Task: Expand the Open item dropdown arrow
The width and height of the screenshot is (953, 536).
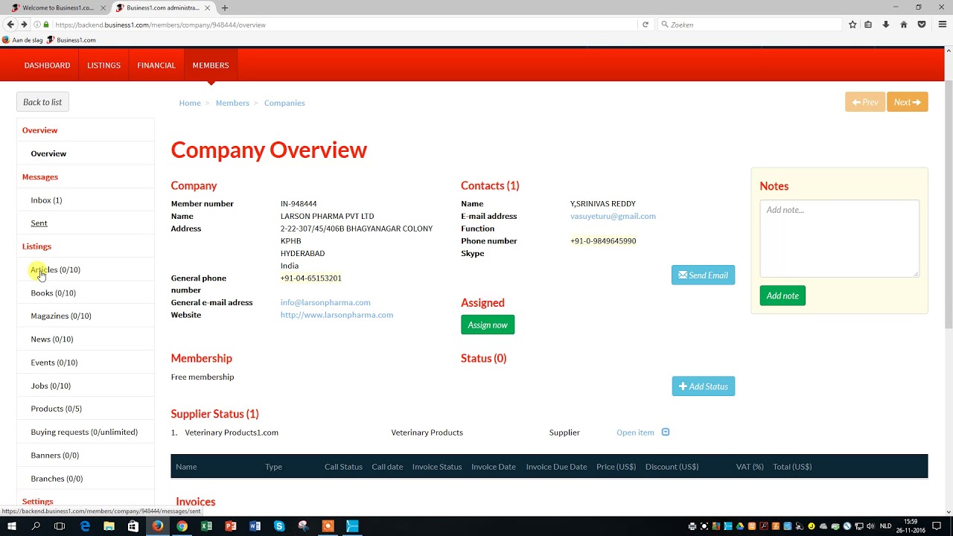Action: click(x=666, y=432)
